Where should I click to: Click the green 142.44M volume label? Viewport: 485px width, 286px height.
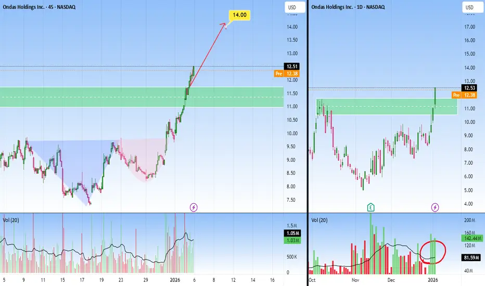[x=471, y=238]
